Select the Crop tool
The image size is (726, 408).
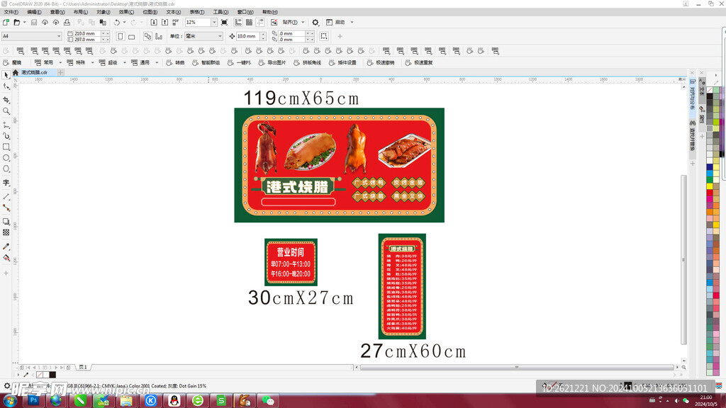point(6,99)
